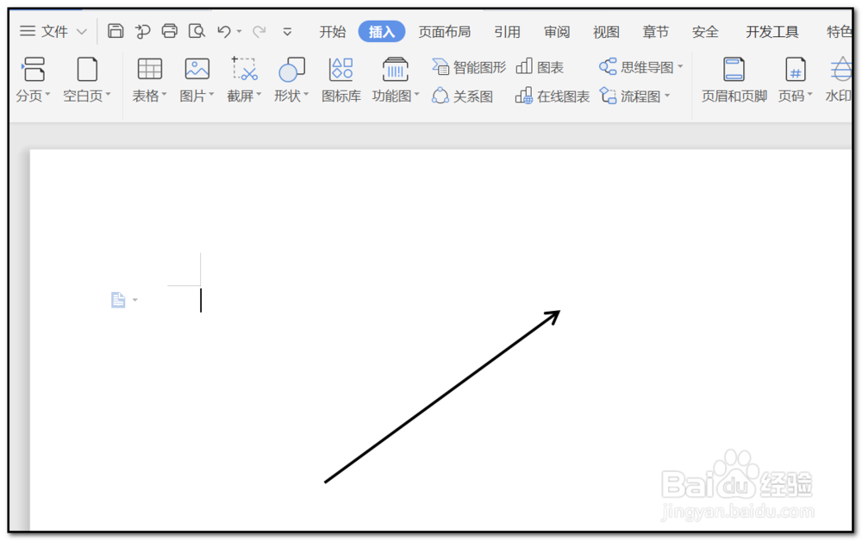Click the 思维导图 mind map button
This screenshot has height=541, width=862.
[x=636, y=67]
